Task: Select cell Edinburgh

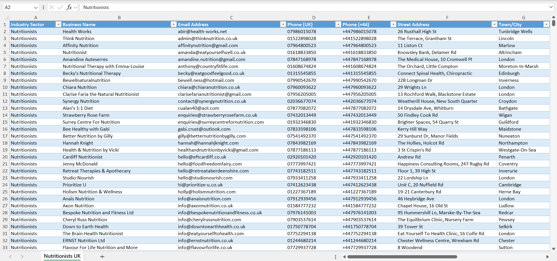Action: pos(524,73)
